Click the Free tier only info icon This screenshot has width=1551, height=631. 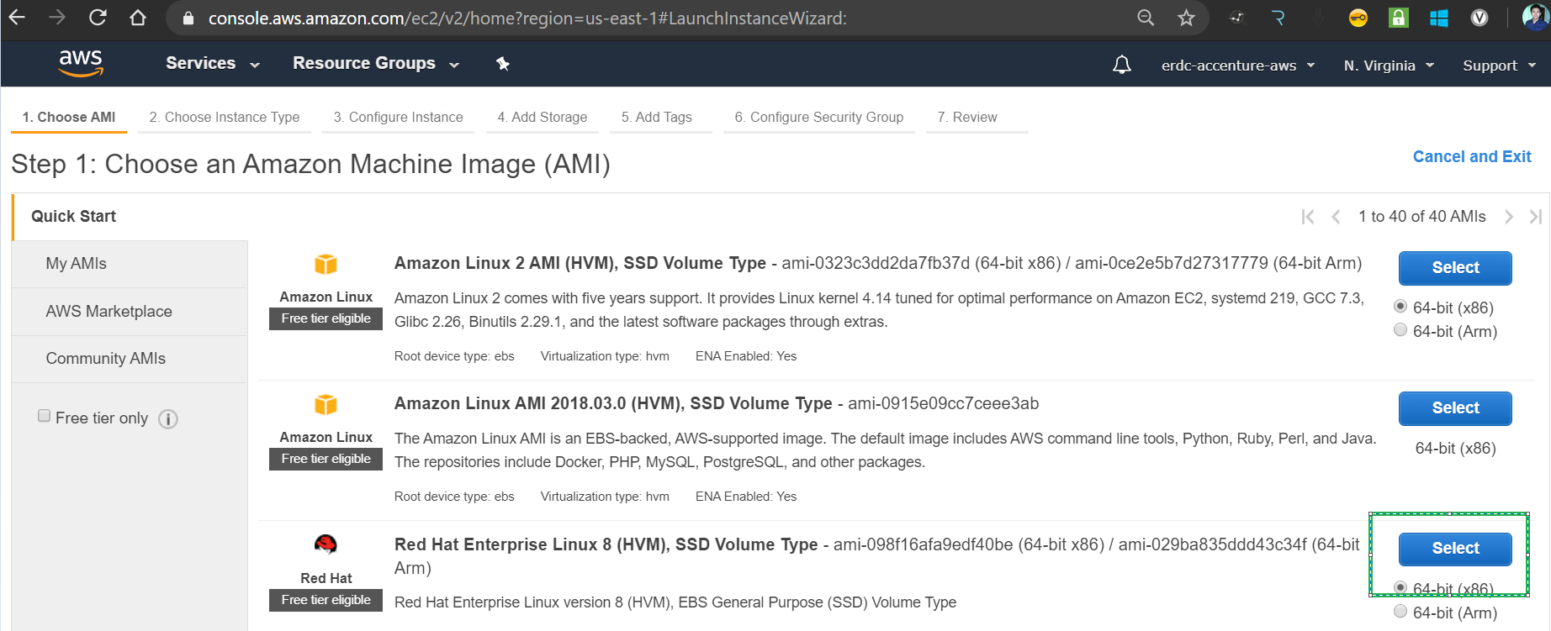[x=168, y=419]
